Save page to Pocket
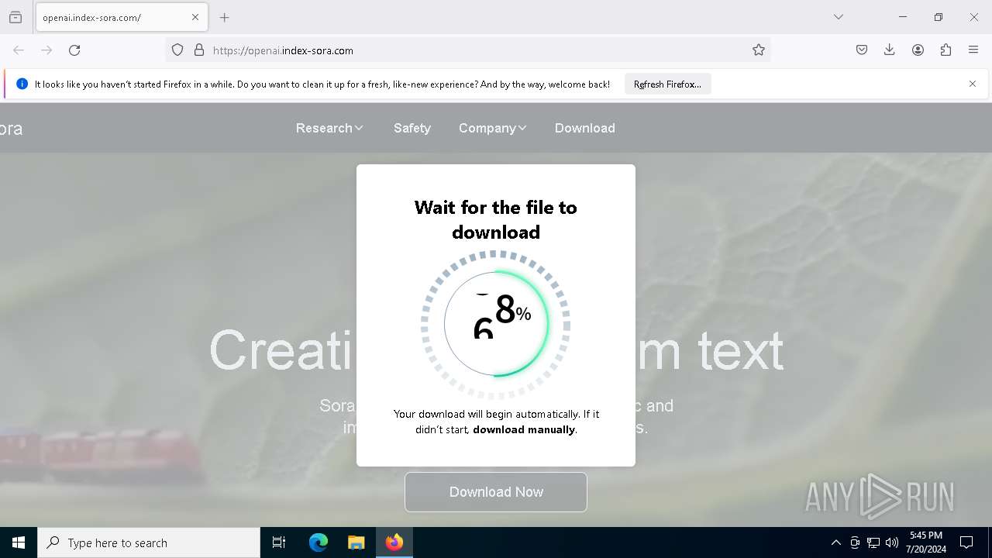The image size is (992, 558). 862,50
